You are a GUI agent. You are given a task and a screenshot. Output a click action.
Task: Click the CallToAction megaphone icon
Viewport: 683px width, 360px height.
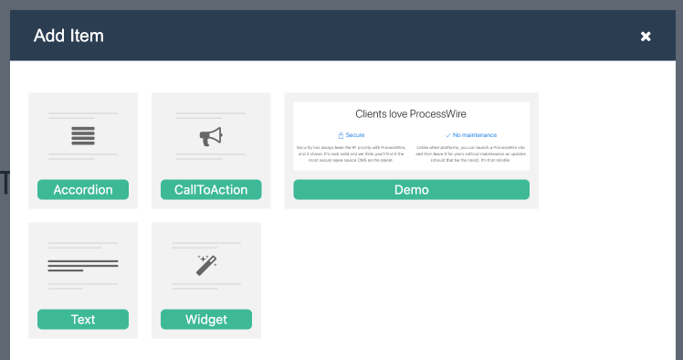(x=211, y=136)
